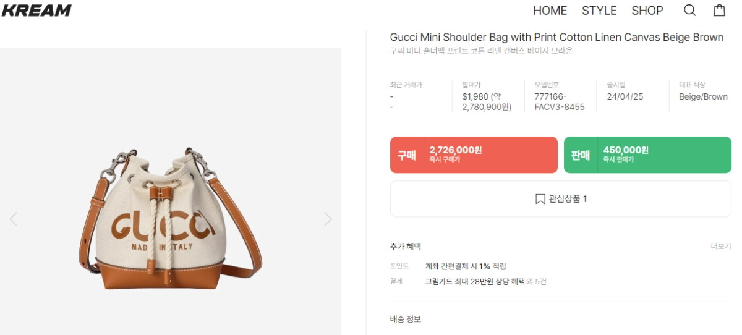Click the model number 777166-FACV3-8455
The width and height of the screenshot is (742, 335).
click(559, 102)
